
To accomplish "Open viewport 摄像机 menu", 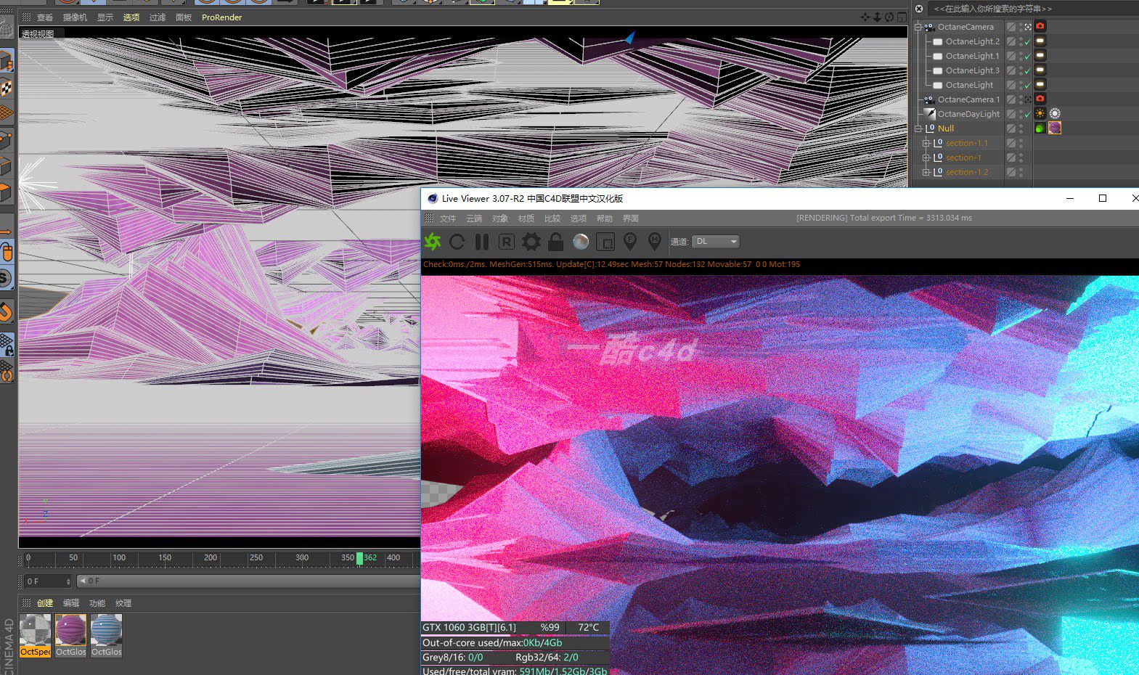I will [75, 17].
